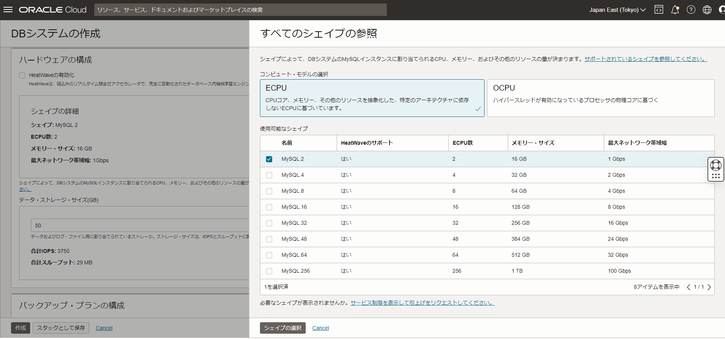Viewport: 725px width, 339px height.
Task: Enable the HeatWave checkbox
Action: (x=22, y=75)
